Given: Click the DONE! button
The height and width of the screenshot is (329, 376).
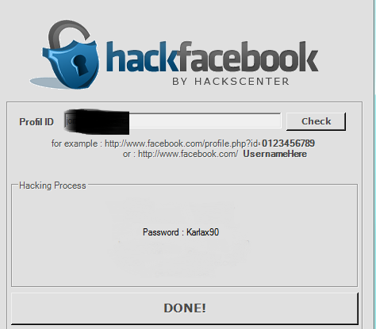Looking at the screenshot, I should tap(185, 308).
